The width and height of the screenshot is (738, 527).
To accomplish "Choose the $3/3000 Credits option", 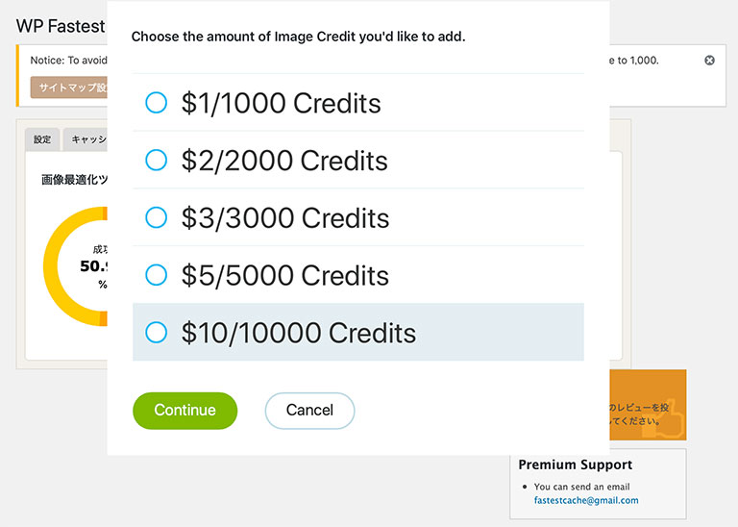I will (x=157, y=217).
